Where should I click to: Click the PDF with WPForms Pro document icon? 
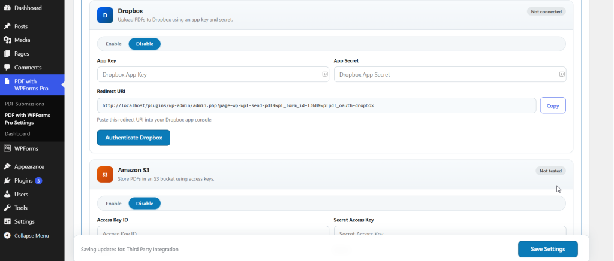click(7, 81)
